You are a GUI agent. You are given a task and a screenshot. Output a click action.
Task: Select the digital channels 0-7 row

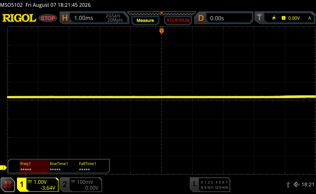coord(214,182)
